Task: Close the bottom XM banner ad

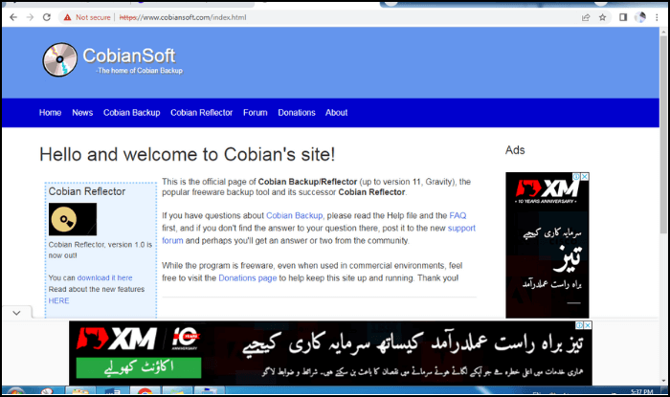Action: 588,325
